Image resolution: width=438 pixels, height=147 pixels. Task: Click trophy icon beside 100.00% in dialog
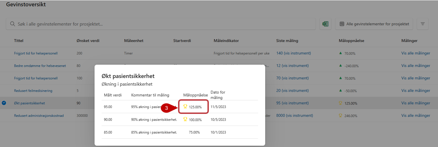point(185,119)
